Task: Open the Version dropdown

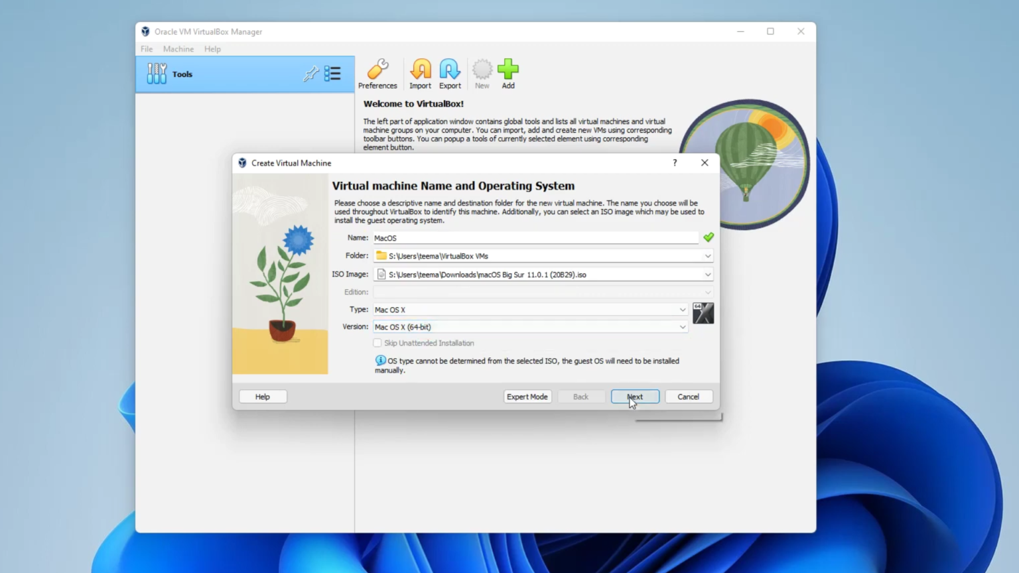Action: pyautogui.click(x=683, y=326)
